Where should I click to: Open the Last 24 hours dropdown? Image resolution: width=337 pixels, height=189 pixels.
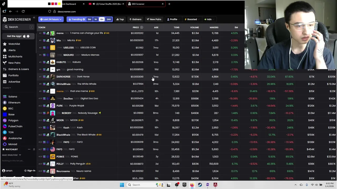(x=51, y=19)
